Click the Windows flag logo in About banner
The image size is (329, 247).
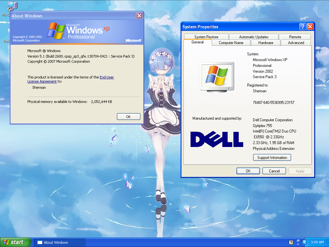pyautogui.click(x=56, y=31)
